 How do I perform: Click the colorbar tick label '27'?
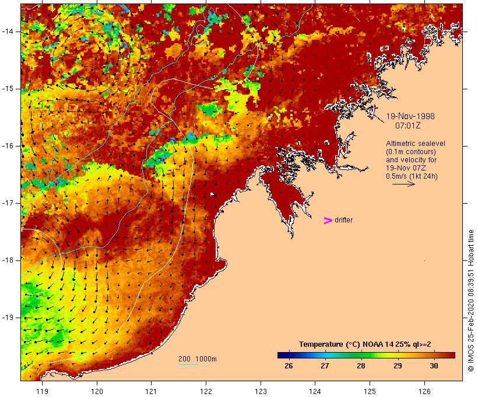click(325, 366)
